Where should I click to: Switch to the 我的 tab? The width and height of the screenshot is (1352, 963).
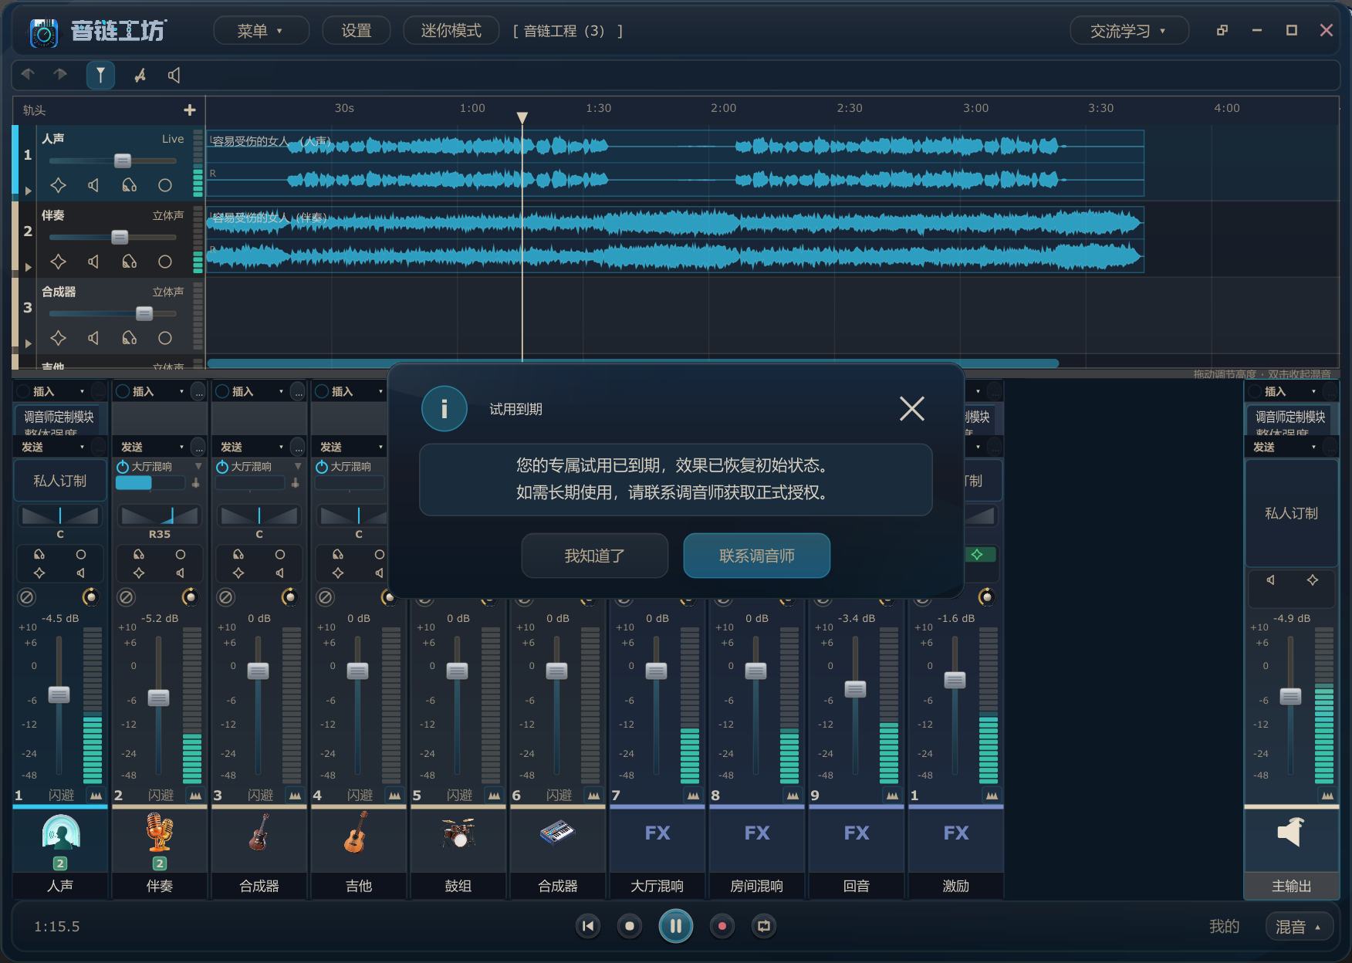[1224, 926]
